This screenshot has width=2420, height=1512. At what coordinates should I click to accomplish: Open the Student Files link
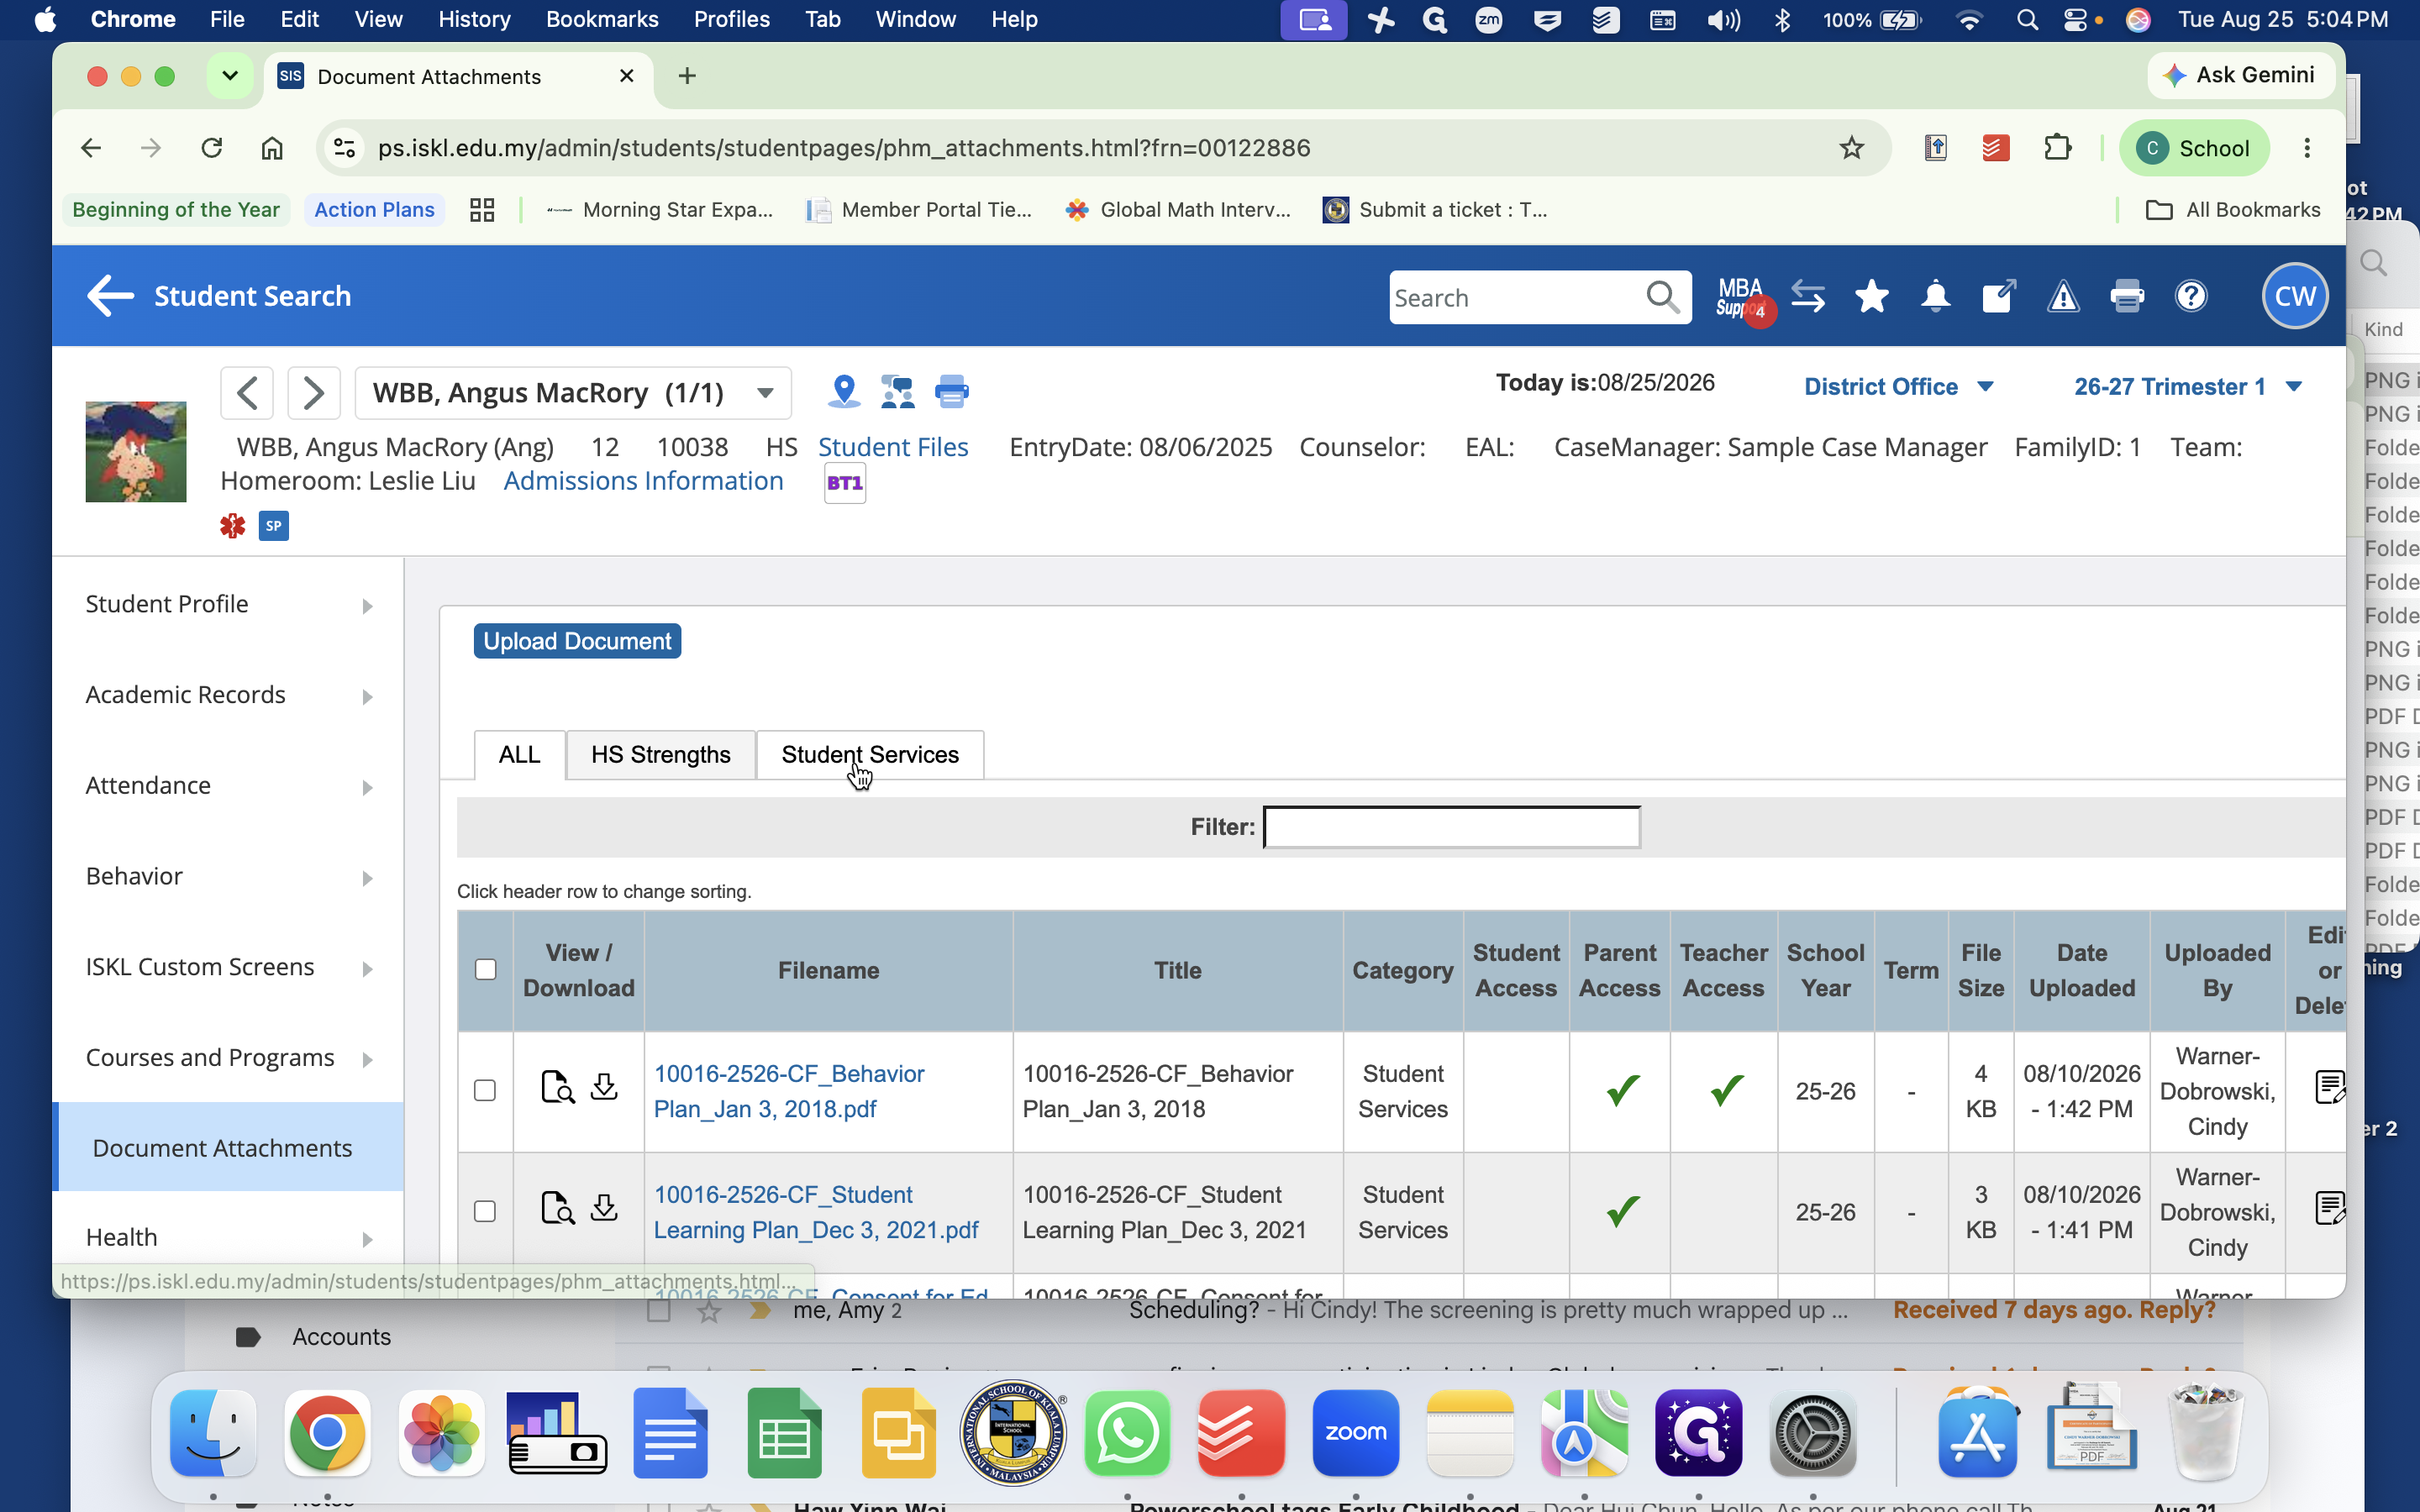coord(893,447)
